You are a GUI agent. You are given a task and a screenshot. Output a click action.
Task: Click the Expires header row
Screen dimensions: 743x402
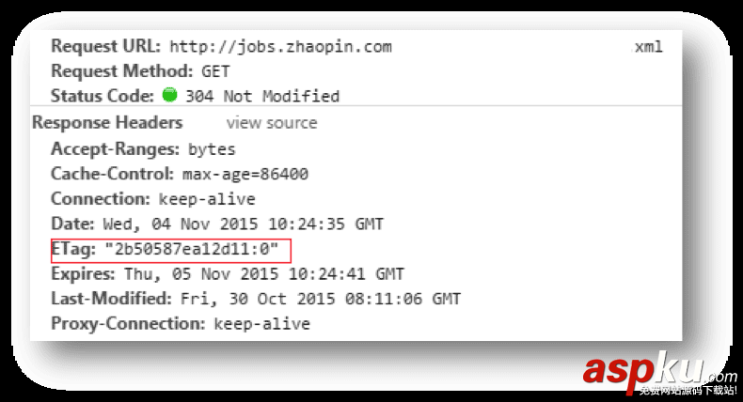tap(227, 274)
